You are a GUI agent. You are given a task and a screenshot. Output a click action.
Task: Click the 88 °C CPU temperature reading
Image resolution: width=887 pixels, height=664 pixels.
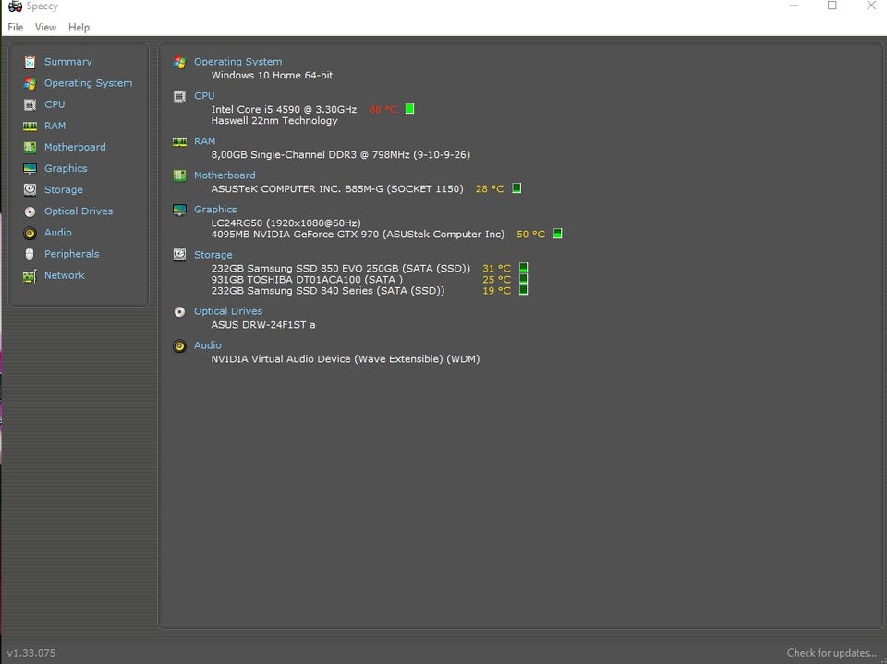(383, 109)
